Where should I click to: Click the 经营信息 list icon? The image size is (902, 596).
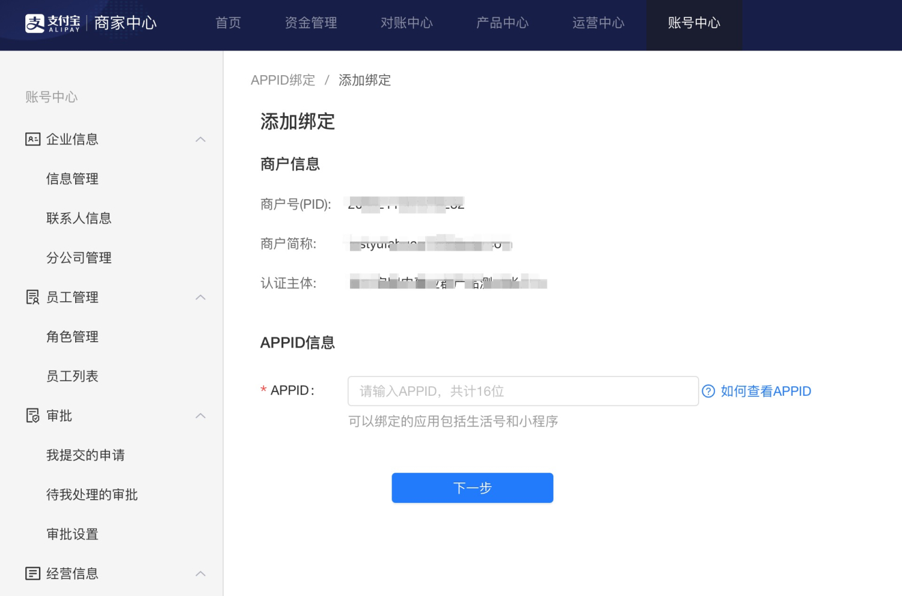[x=32, y=574]
